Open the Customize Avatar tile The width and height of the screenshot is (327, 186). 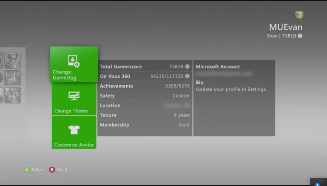point(74,132)
